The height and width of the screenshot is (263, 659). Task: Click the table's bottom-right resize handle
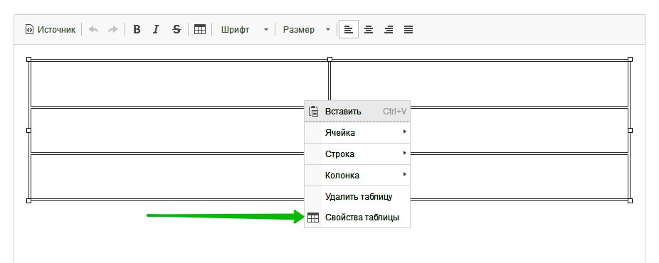pyautogui.click(x=630, y=201)
